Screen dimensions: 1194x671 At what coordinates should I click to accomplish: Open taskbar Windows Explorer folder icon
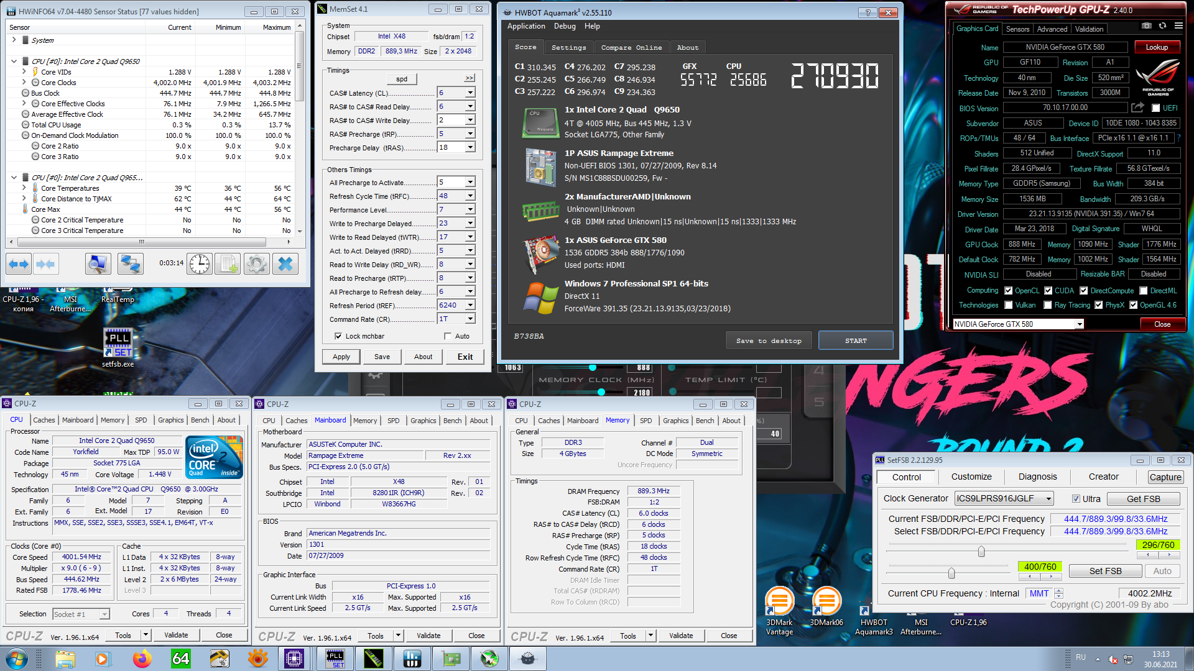65,659
